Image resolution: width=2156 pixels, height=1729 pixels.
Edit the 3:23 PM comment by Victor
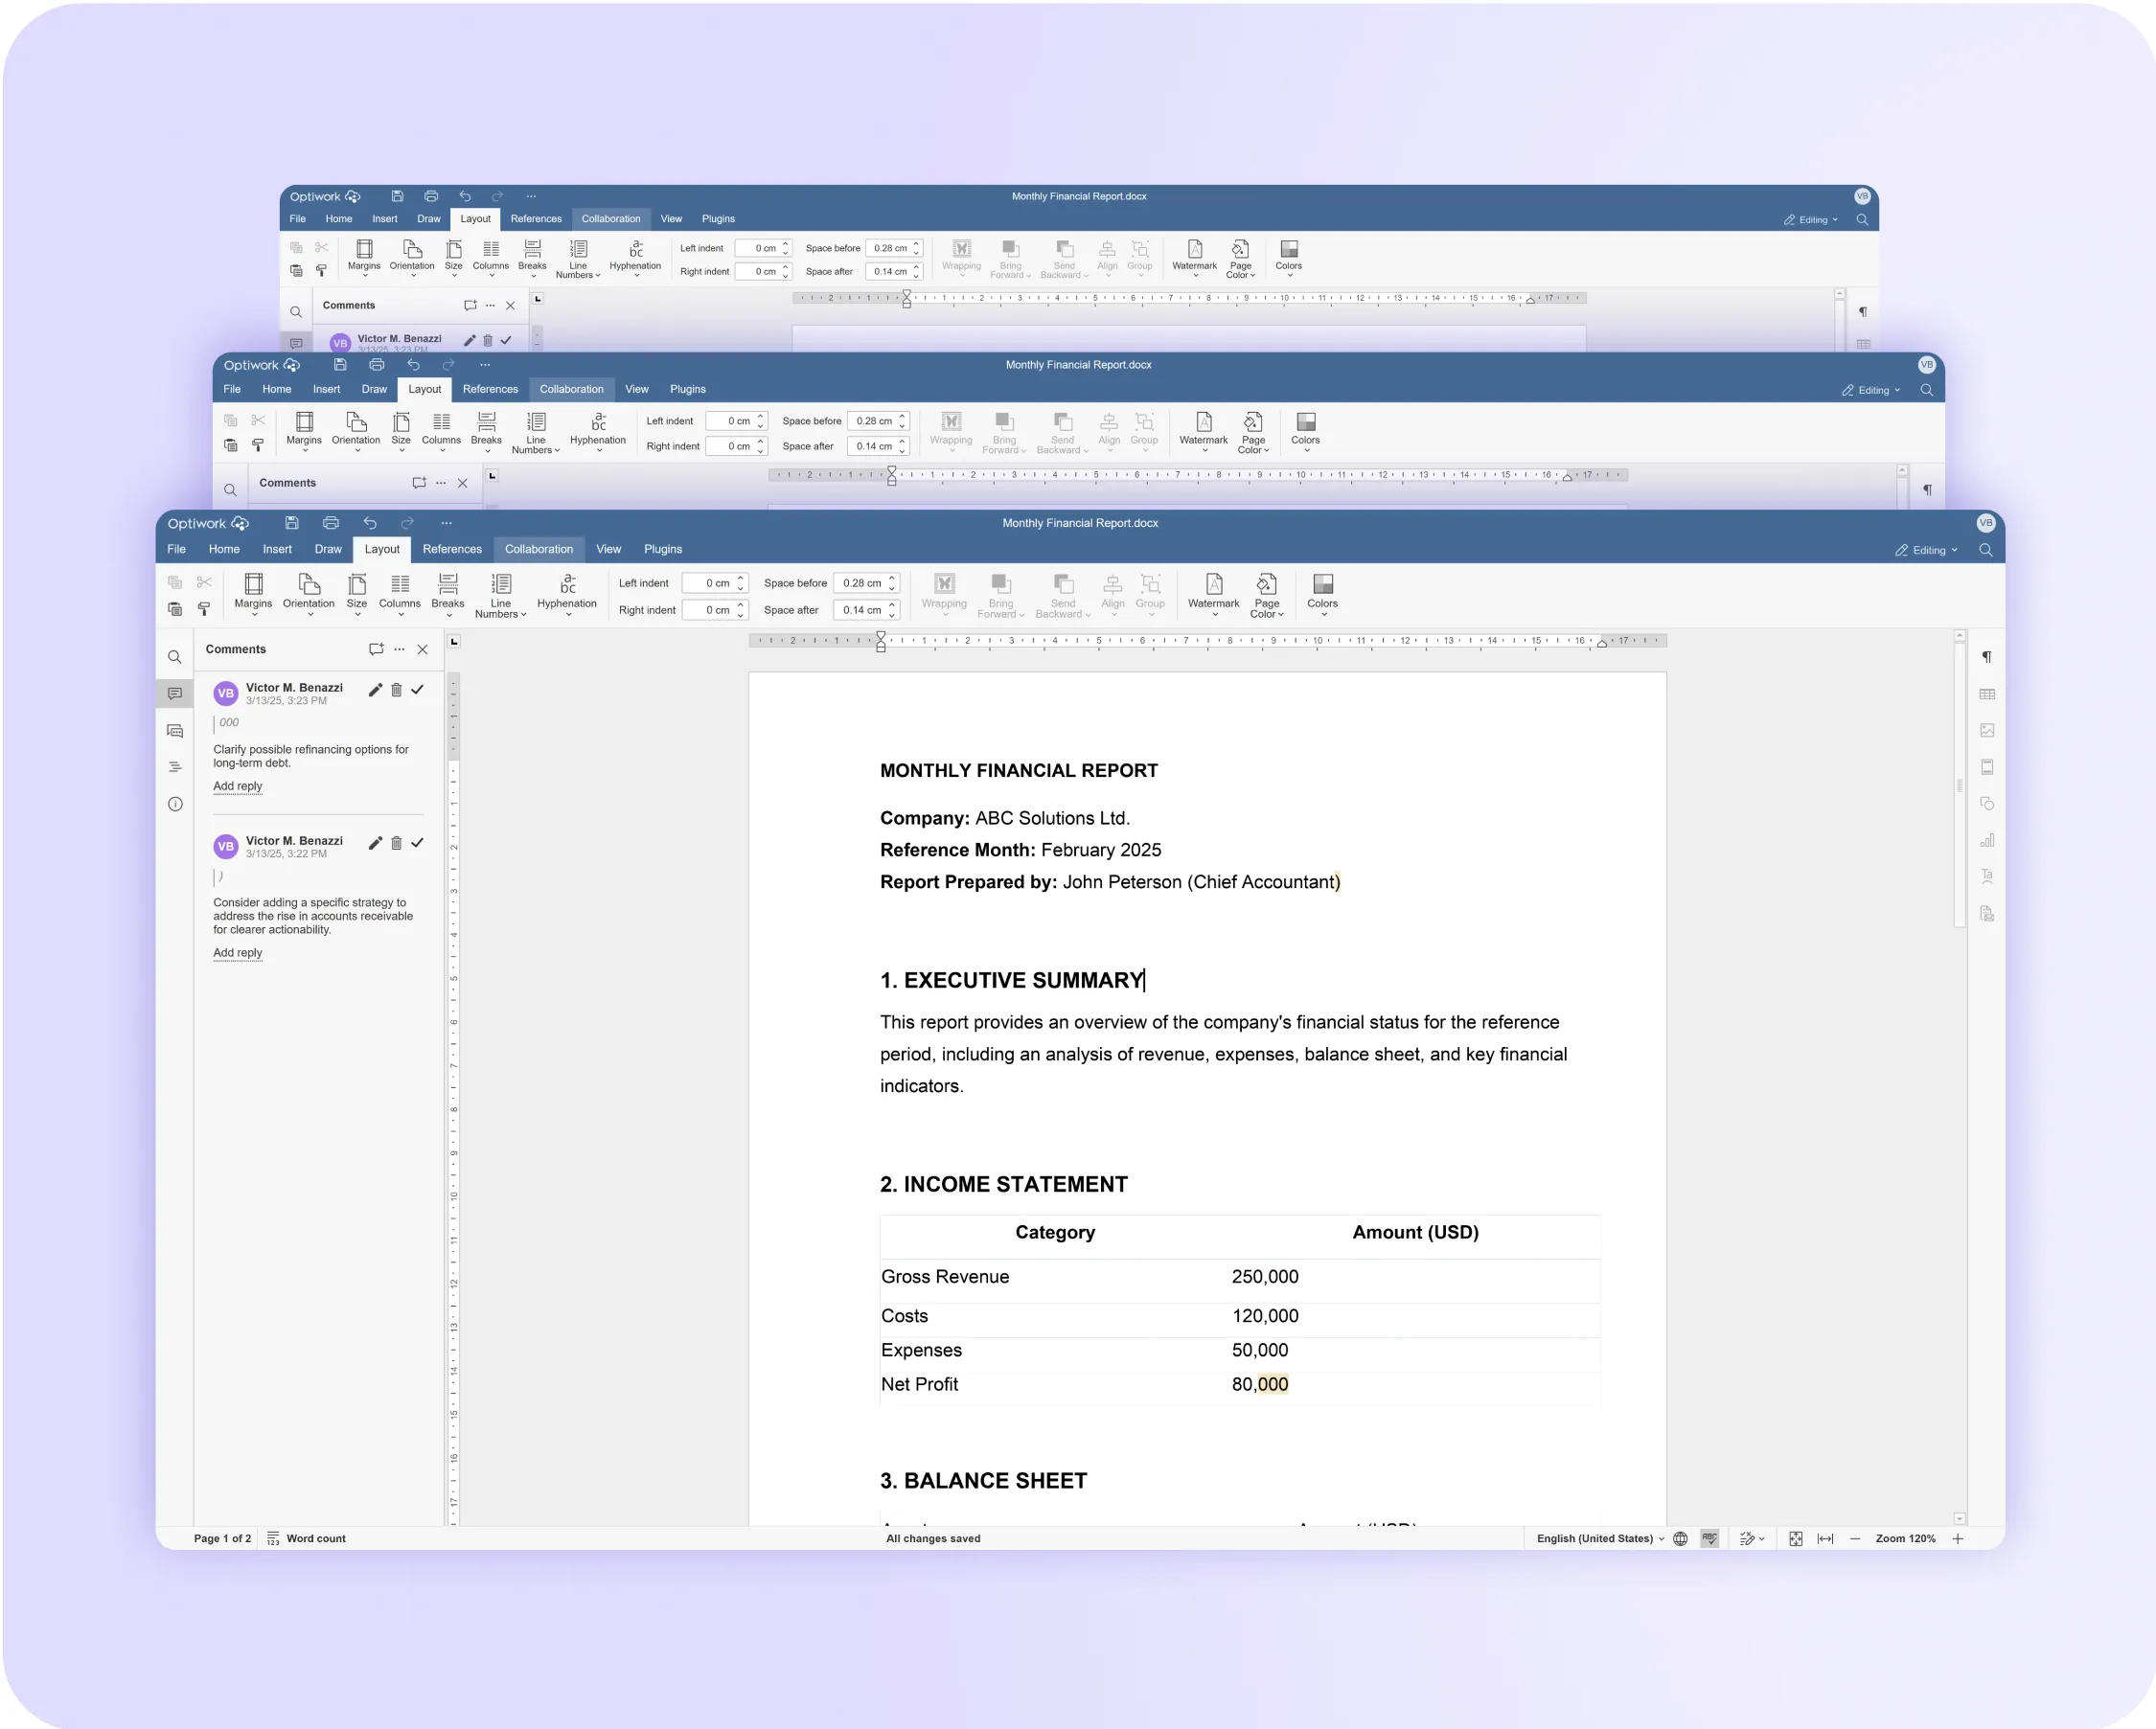click(x=375, y=690)
